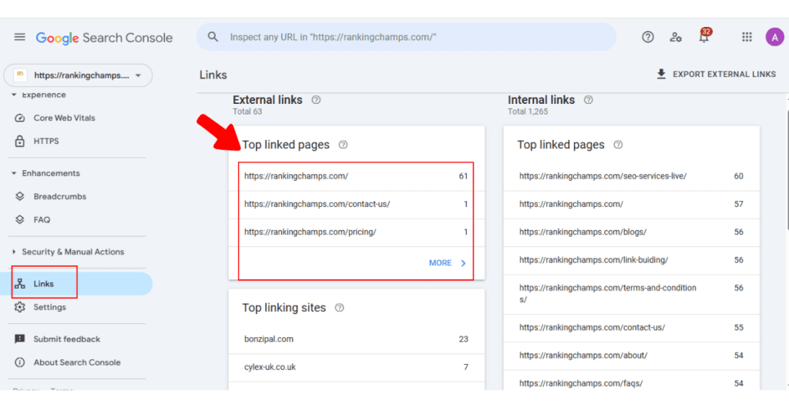
Task: Open notifications bell with 32 badge
Action: (x=704, y=35)
